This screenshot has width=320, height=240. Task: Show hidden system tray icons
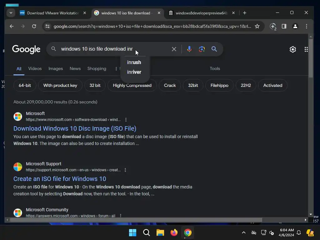point(243,232)
